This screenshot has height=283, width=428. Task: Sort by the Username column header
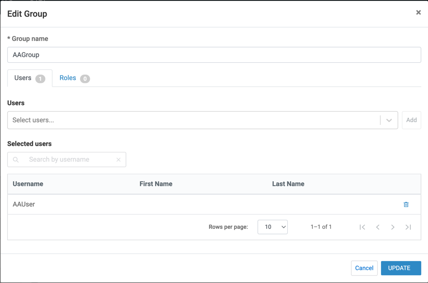[x=28, y=184]
